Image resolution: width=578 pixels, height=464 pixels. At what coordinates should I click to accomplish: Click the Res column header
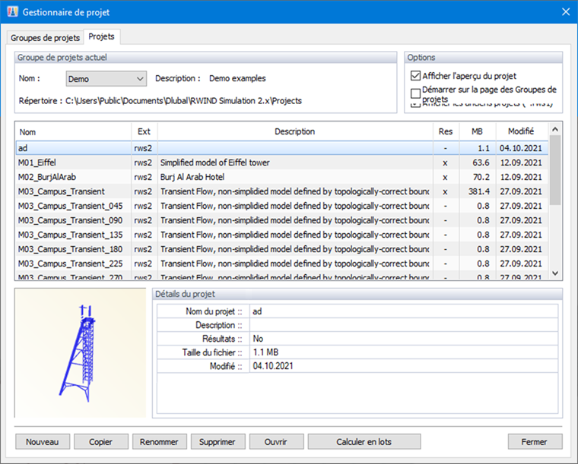pos(446,131)
